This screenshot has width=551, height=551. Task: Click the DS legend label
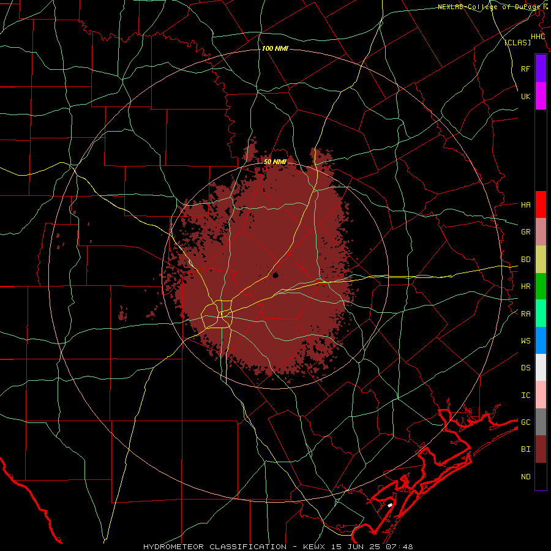click(525, 368)
